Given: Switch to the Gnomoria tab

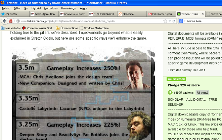Looking at the screenshot, I should 73,14.
